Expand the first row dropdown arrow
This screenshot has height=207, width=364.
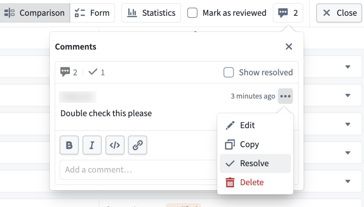point(347,66)
